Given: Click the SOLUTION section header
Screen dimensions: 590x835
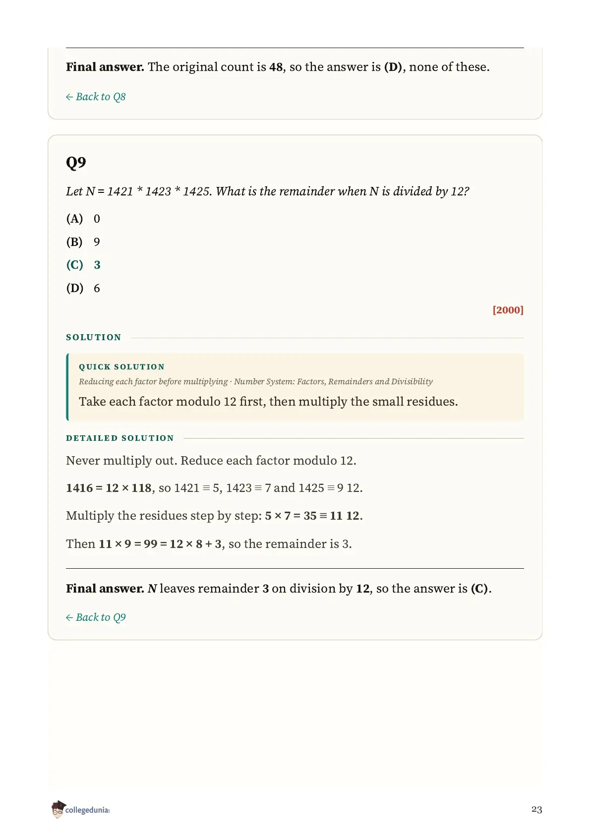Looking at the screenshot, I should coord(94,337).
